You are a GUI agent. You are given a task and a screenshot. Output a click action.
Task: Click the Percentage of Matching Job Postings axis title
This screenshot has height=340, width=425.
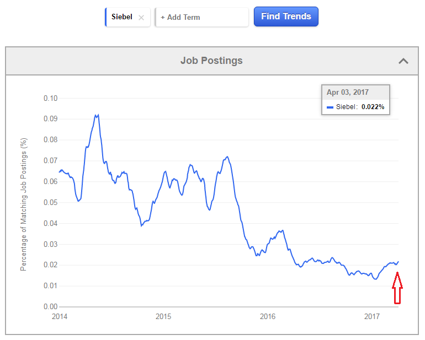tap(24, 204)
